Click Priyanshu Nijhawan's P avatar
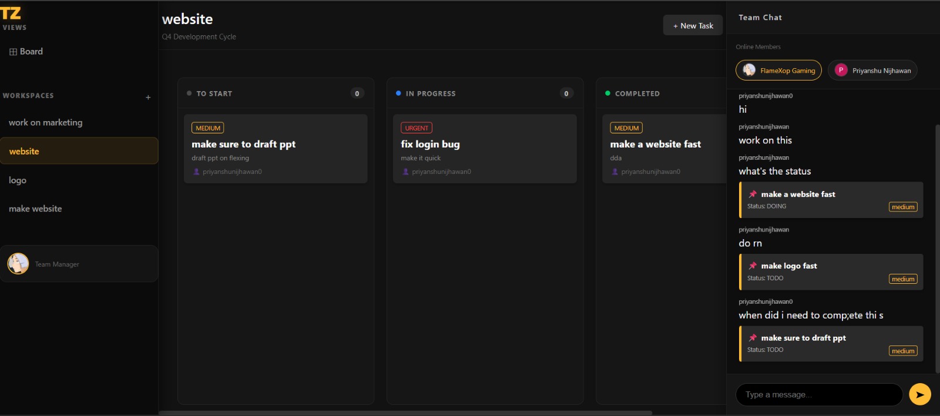Screen dimensions: 940x416 [841, 70]
